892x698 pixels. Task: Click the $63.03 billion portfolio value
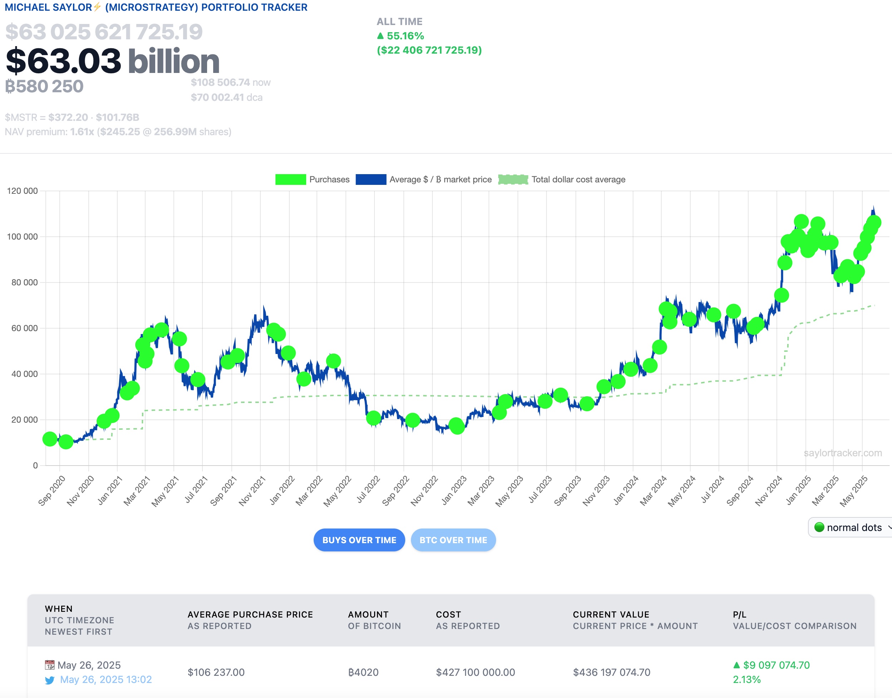(112, 61)
